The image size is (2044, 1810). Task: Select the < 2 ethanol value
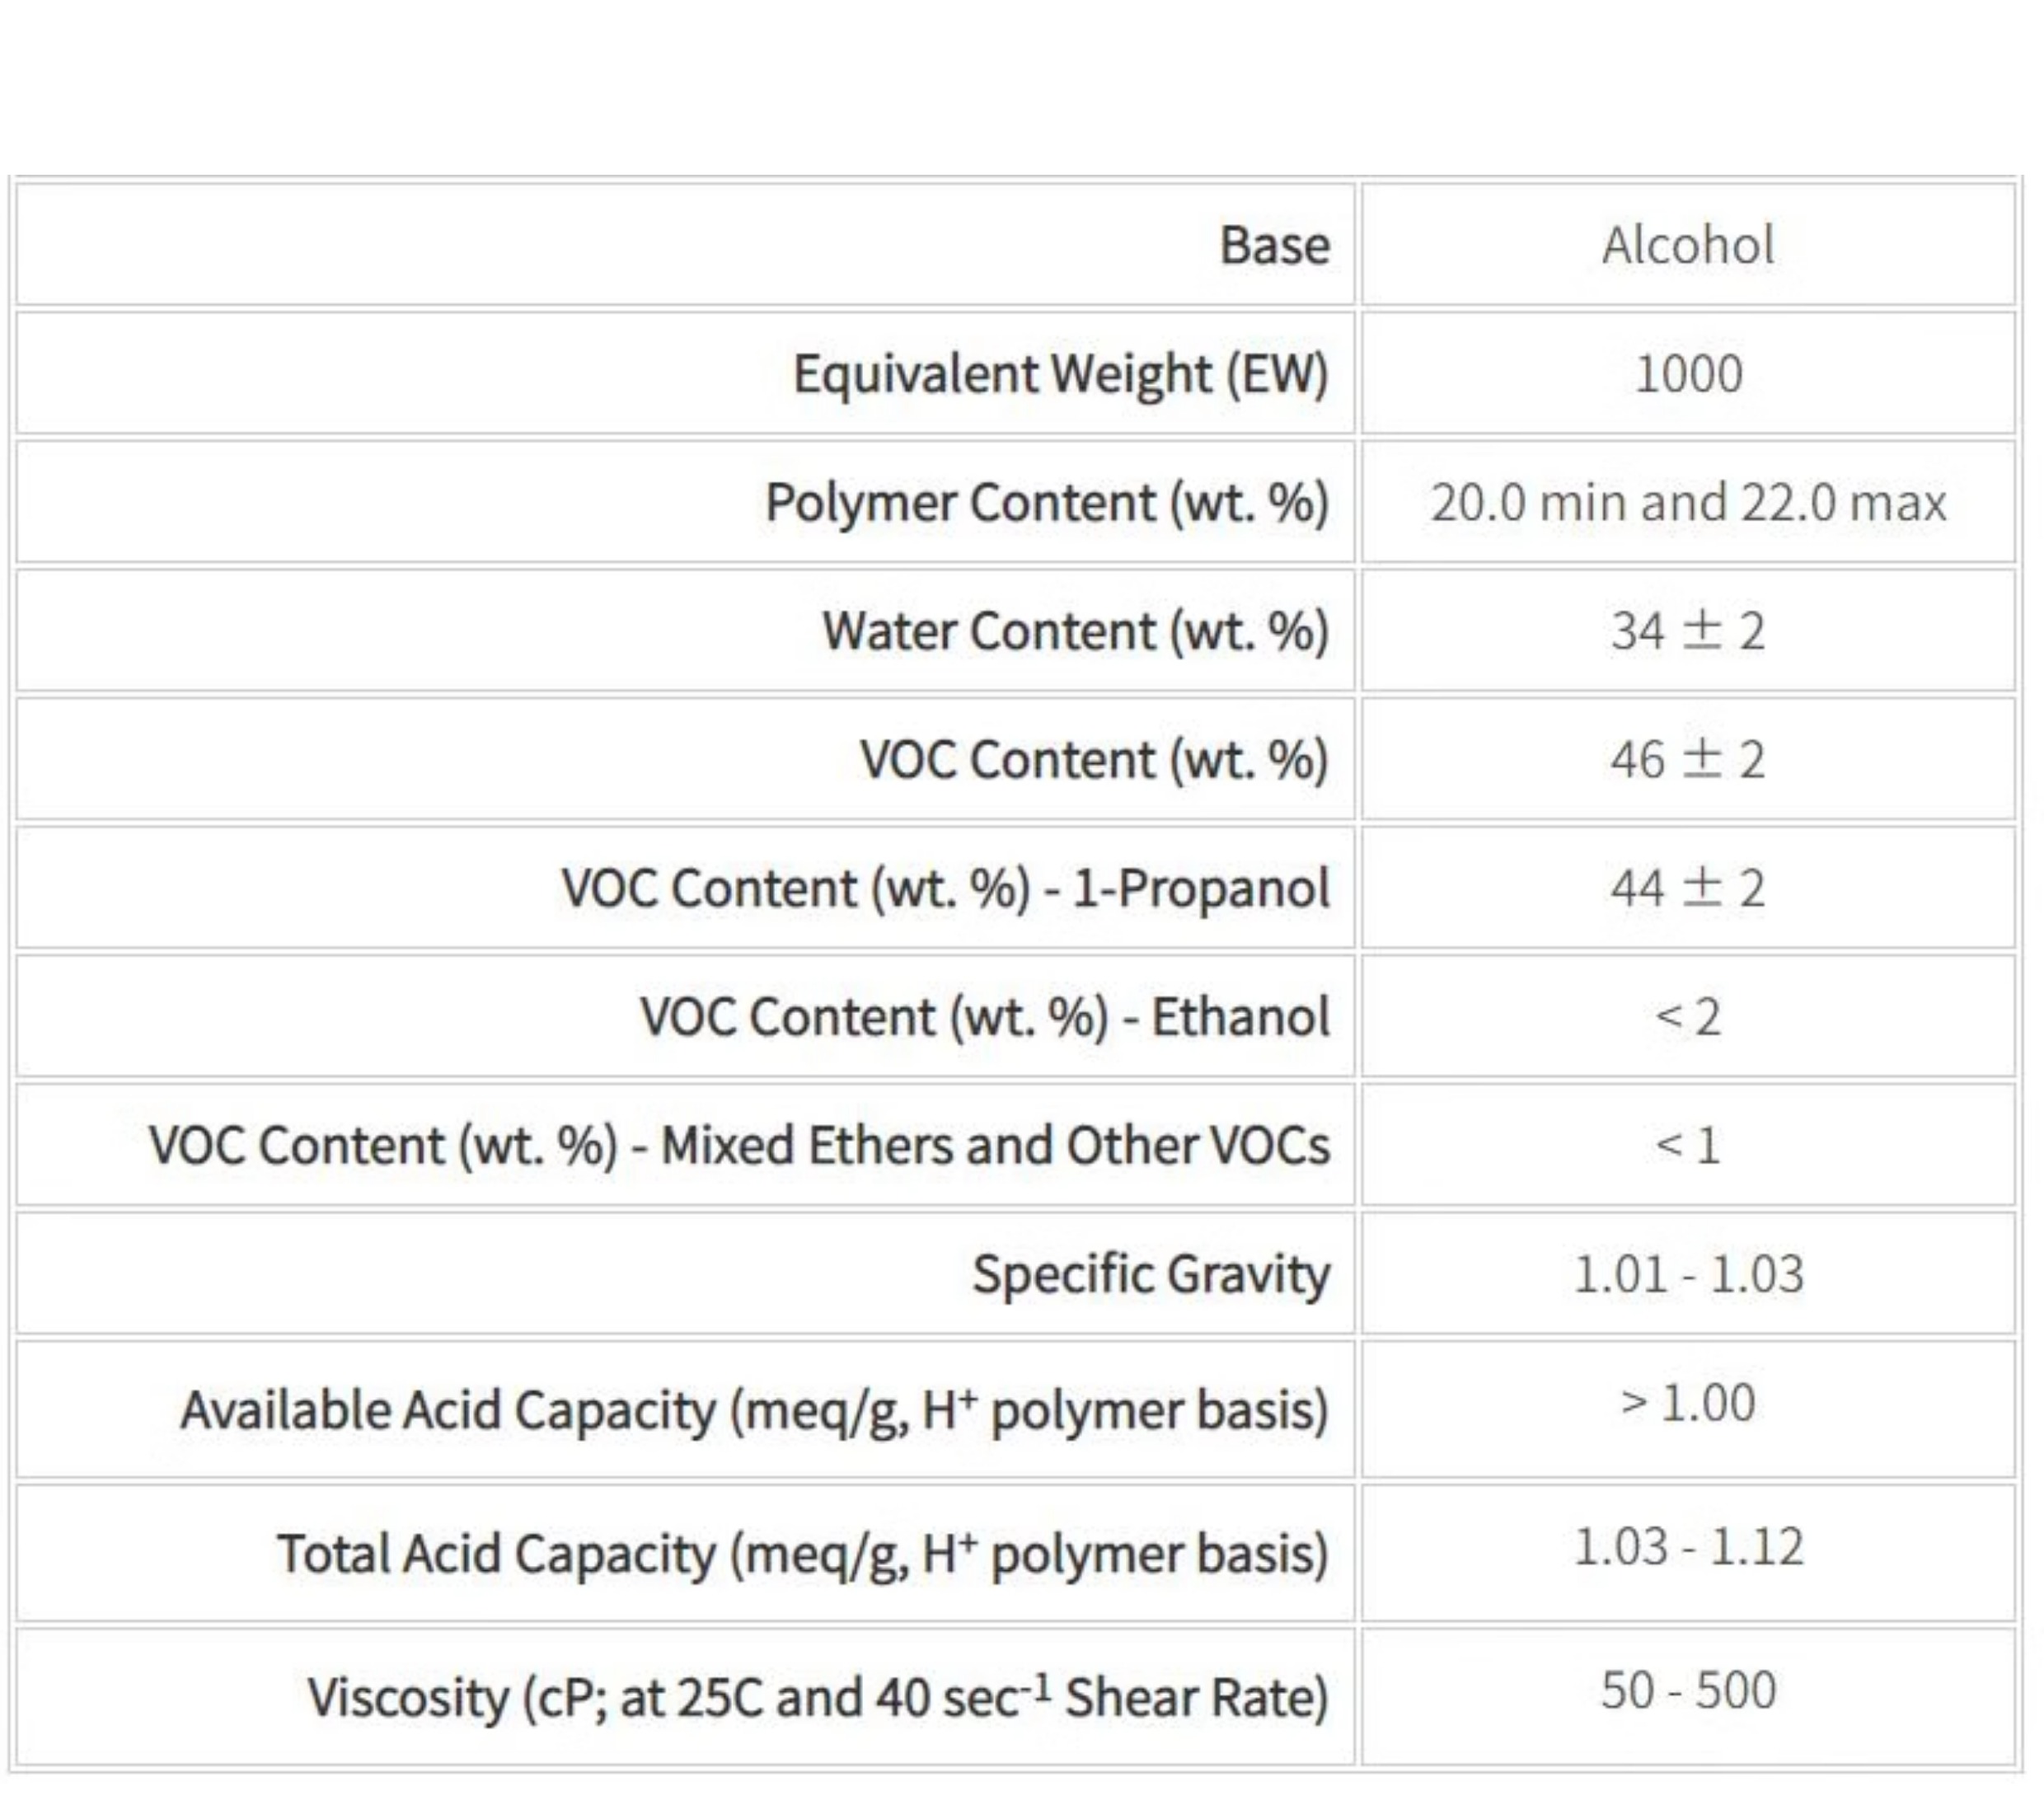[x=1688, y=1017]
